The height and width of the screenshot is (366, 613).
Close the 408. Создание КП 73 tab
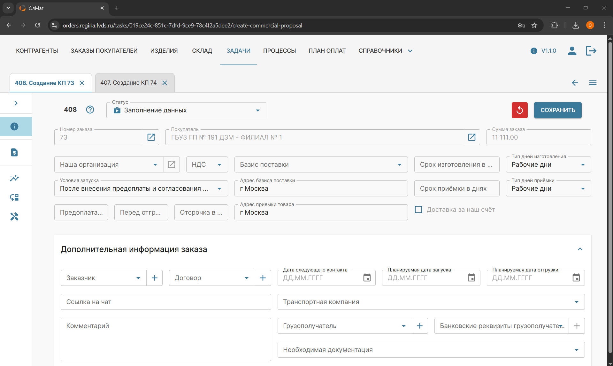[82, 83]
